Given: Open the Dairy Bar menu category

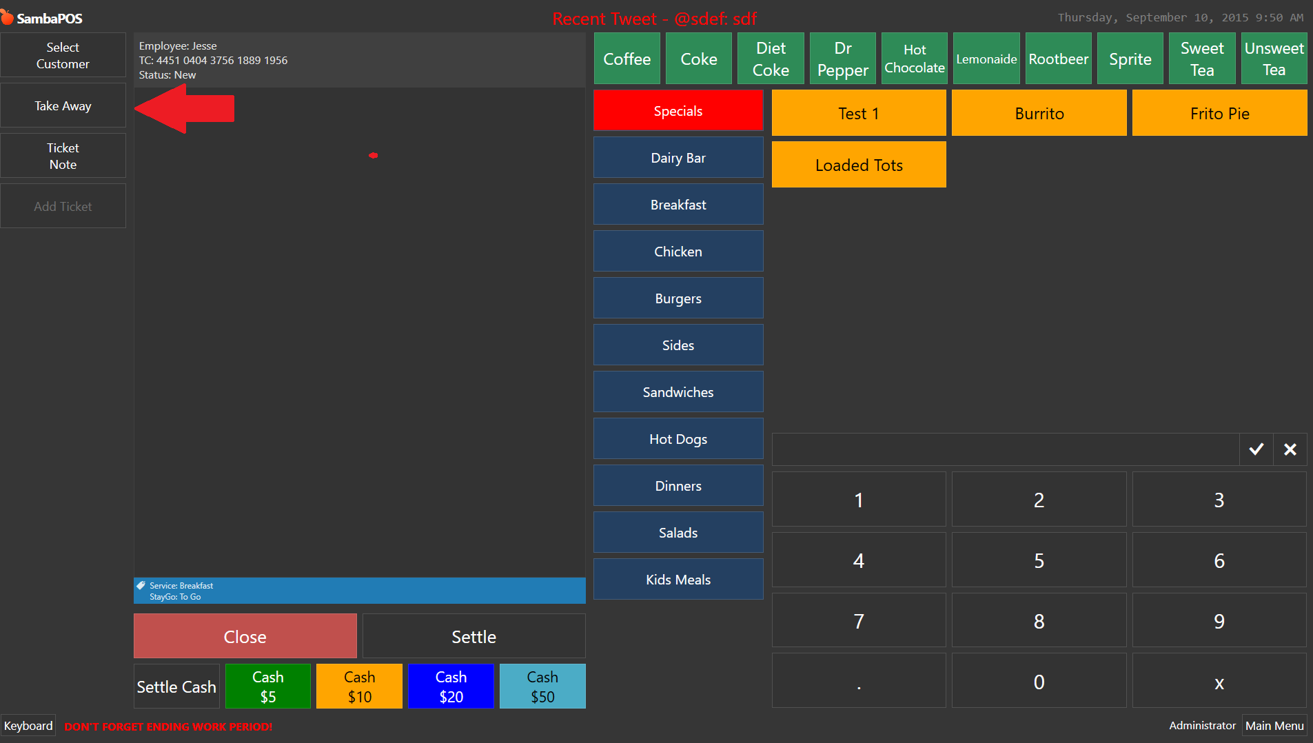Looking at the screenshot, I should pos(678,158).
